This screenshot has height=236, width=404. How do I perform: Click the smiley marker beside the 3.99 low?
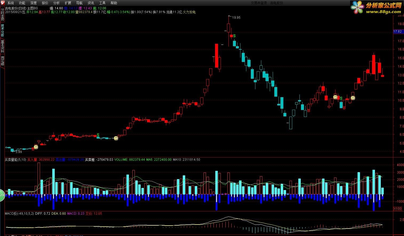point(36,147)
